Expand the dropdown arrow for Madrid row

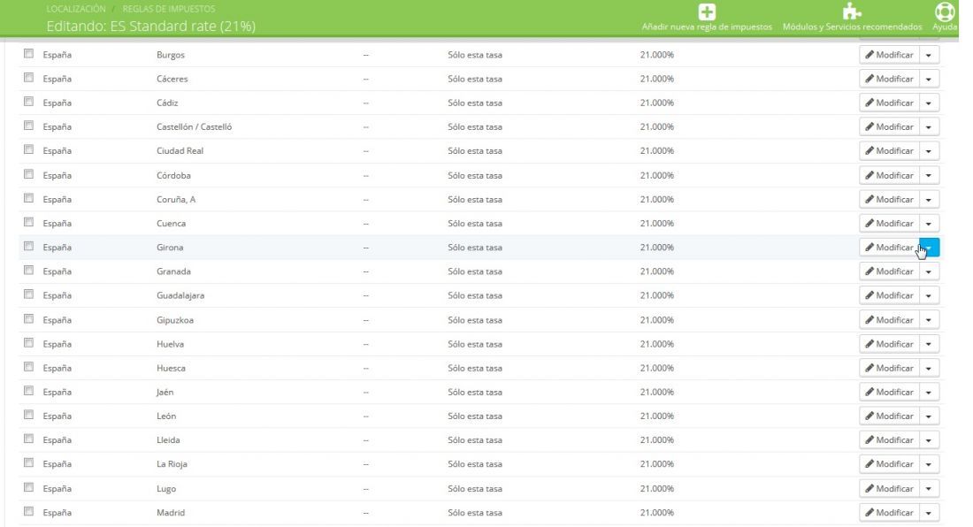(929, 513)
